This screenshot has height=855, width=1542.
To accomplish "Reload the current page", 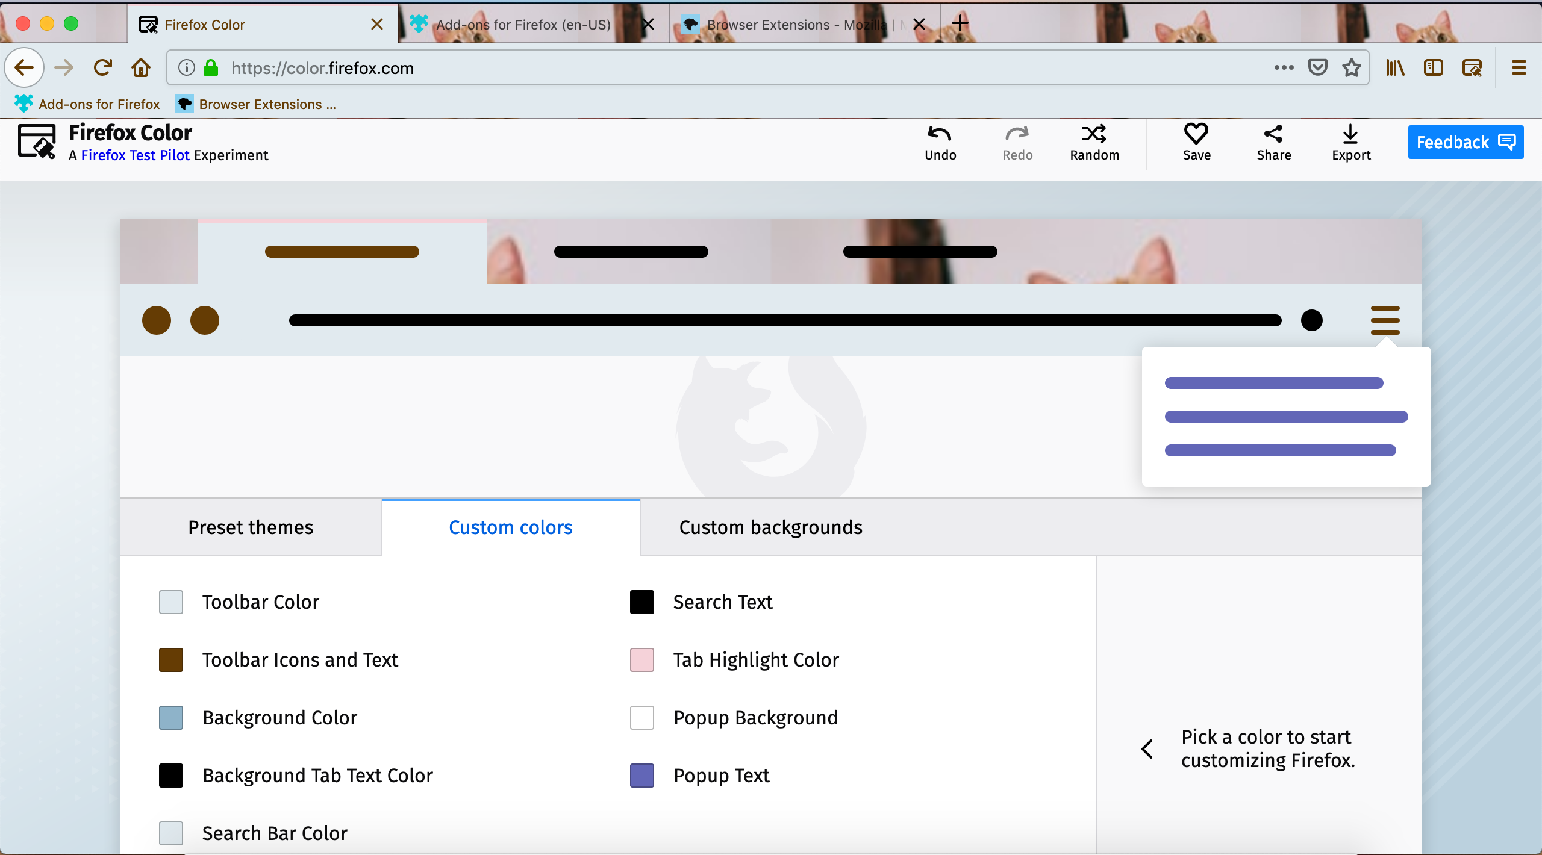I will click(x=103, y=67).
